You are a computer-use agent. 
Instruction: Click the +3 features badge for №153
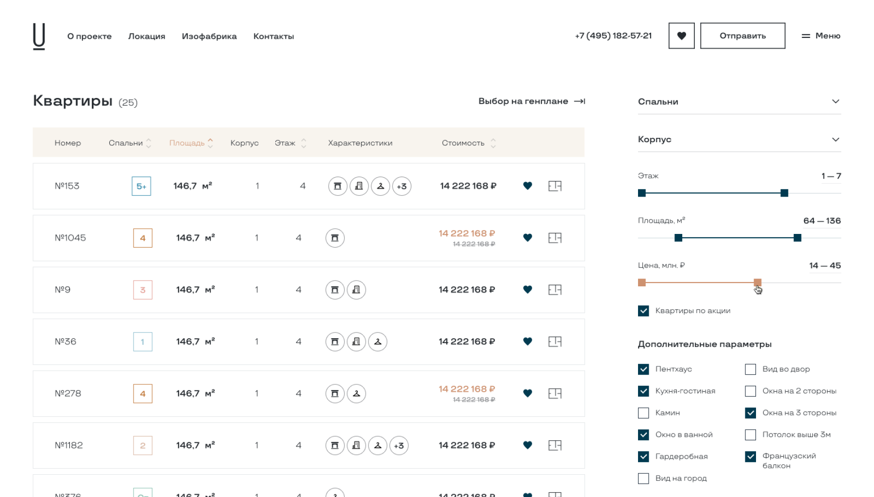click(402, 186)
